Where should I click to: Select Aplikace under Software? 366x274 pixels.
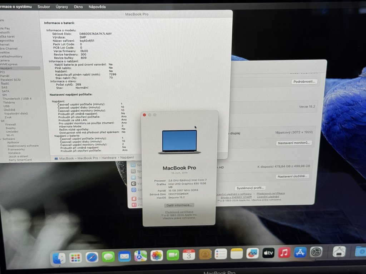[13, 142]
